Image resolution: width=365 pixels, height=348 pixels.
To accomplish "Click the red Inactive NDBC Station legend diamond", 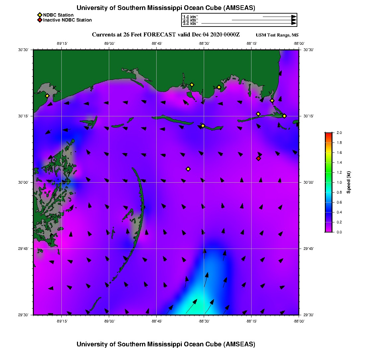I will point(39,20).
